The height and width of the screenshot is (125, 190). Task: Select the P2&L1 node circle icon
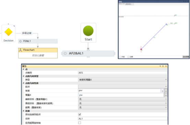tap(21, 41)
